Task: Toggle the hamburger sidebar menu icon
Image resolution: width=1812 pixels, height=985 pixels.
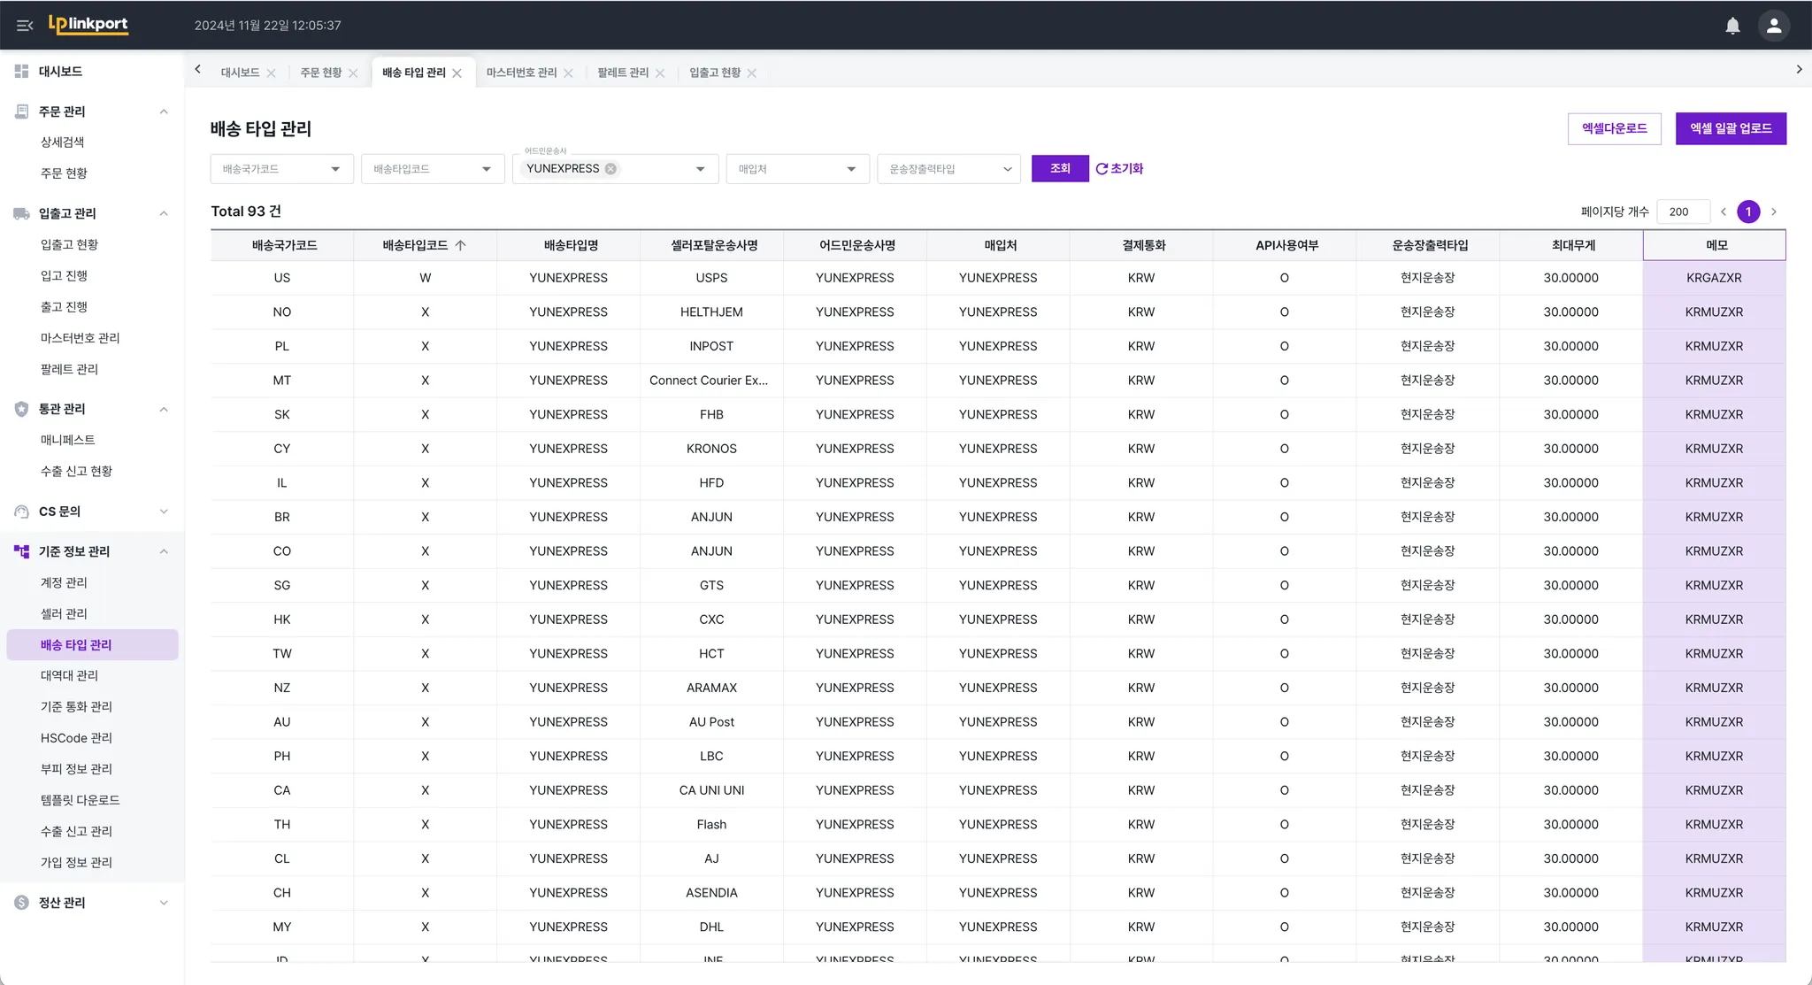Action: click(x=25, y=26)
